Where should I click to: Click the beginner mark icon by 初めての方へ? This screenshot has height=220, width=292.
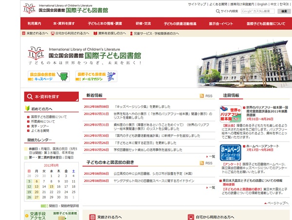[27, 108]
